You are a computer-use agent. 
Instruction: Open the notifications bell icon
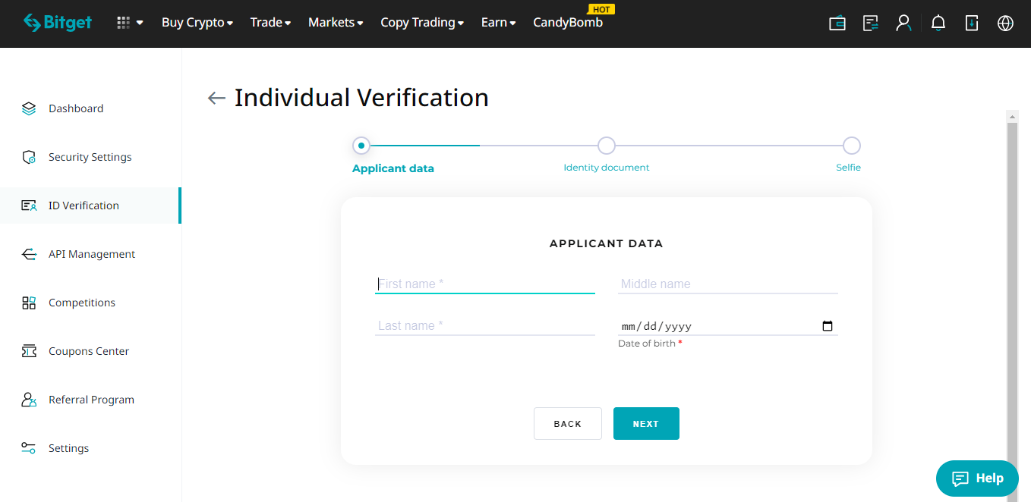point(938,23)
